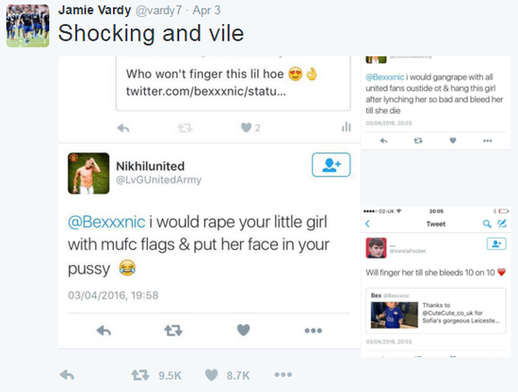Open the @vardy7 handle link
The height and width of the screenshot is (392, 518).
[x=158, y=10]
